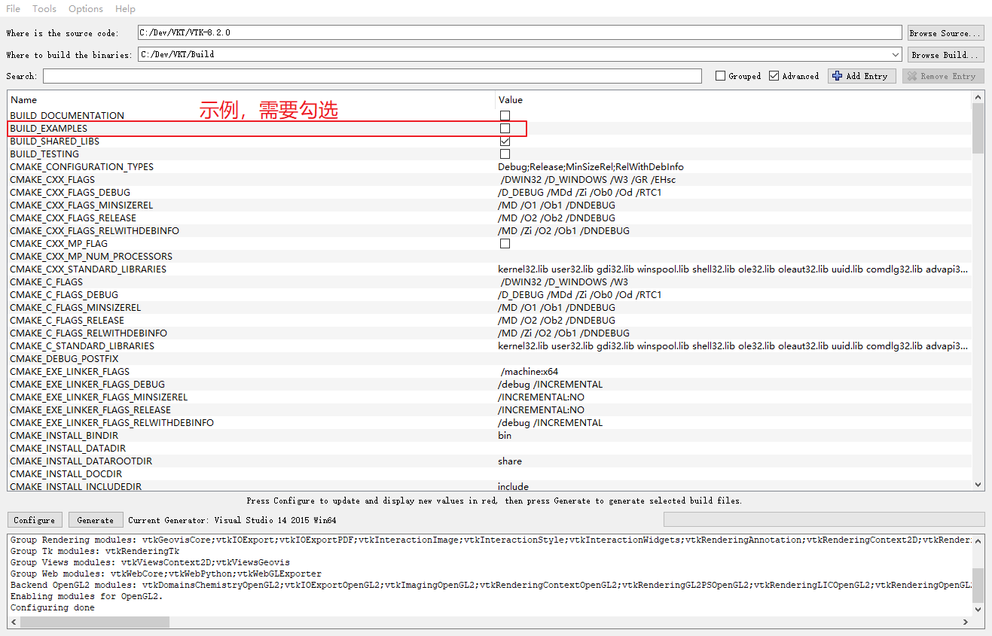The image size is (992, 636).
Task: Select the CMAKE_C_FLAGS_MINSIZEREL entry name
Action: [x=75, y=307]
